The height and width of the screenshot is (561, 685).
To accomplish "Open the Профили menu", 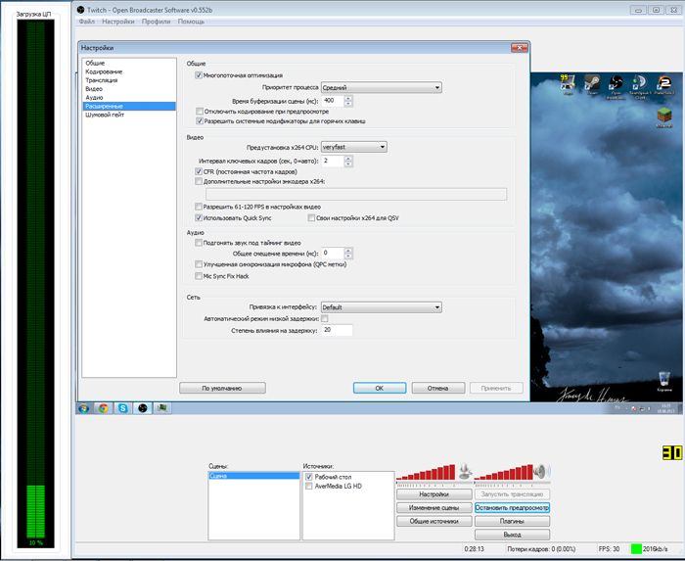I will [x=156, y=21].
